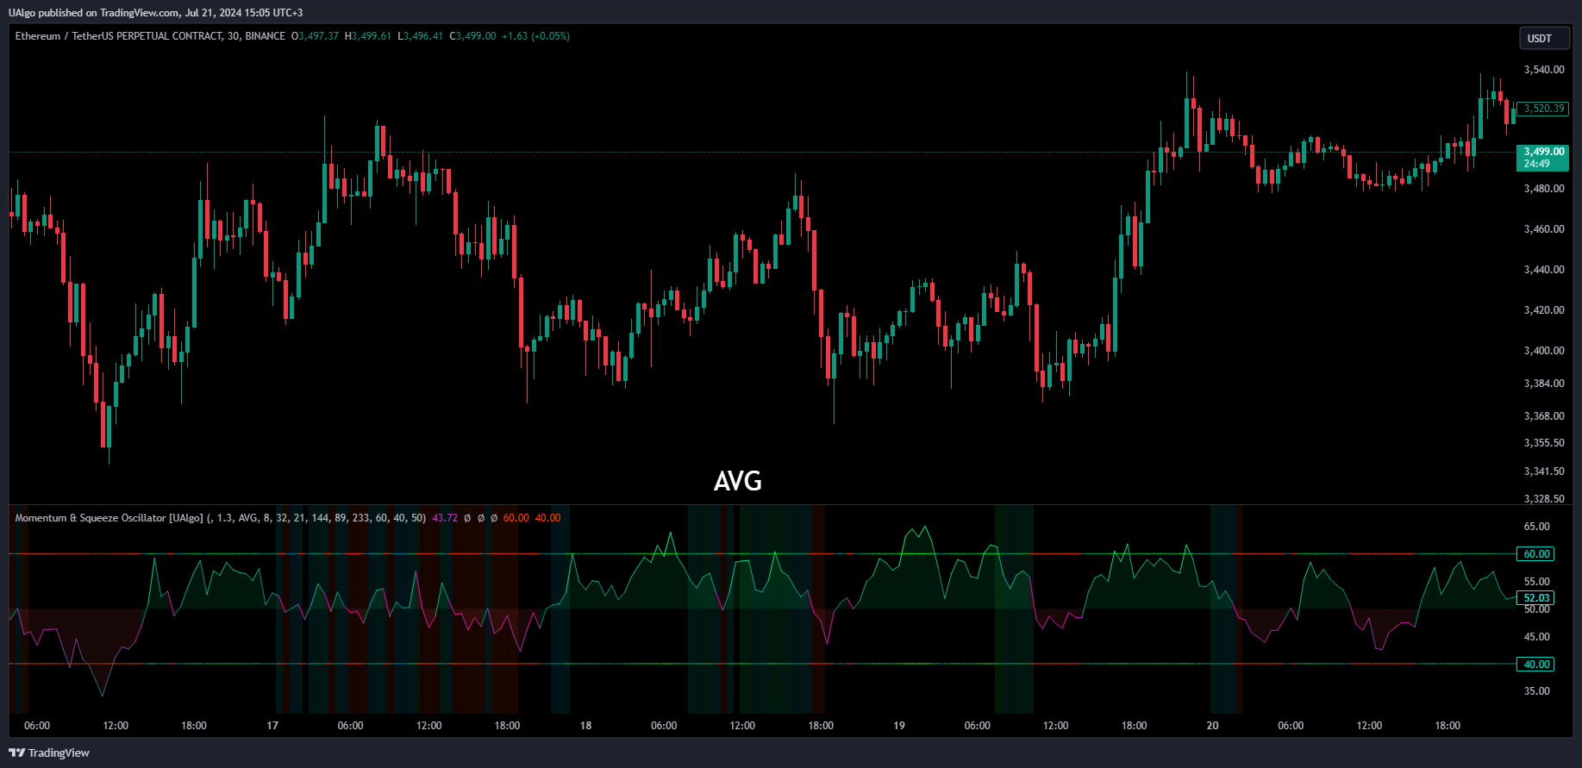Click the date label 19 on time axis
The image size is (1582, 768).
point(899,726)
